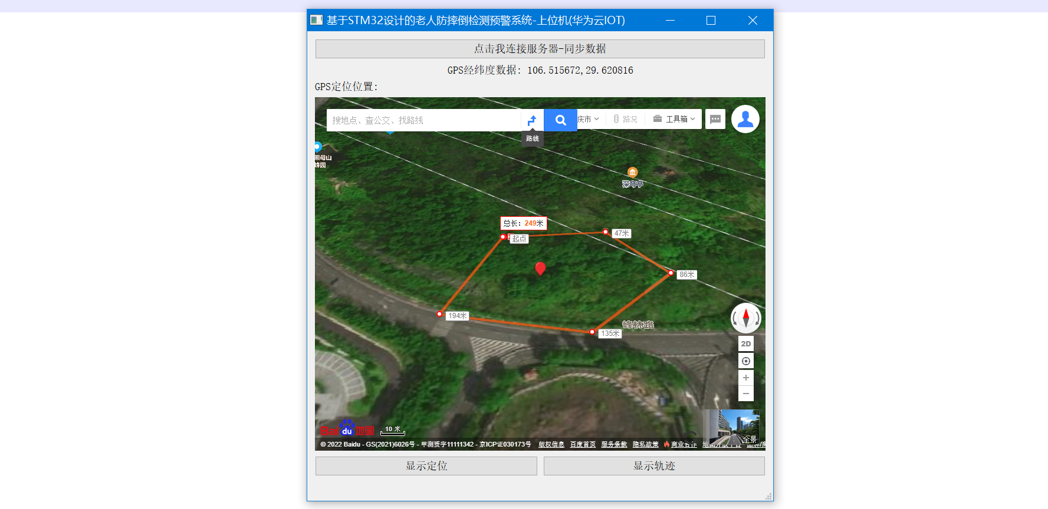Click the 86米 distance label
This screenshot has width=1048, height=509.
coord(687,275)
